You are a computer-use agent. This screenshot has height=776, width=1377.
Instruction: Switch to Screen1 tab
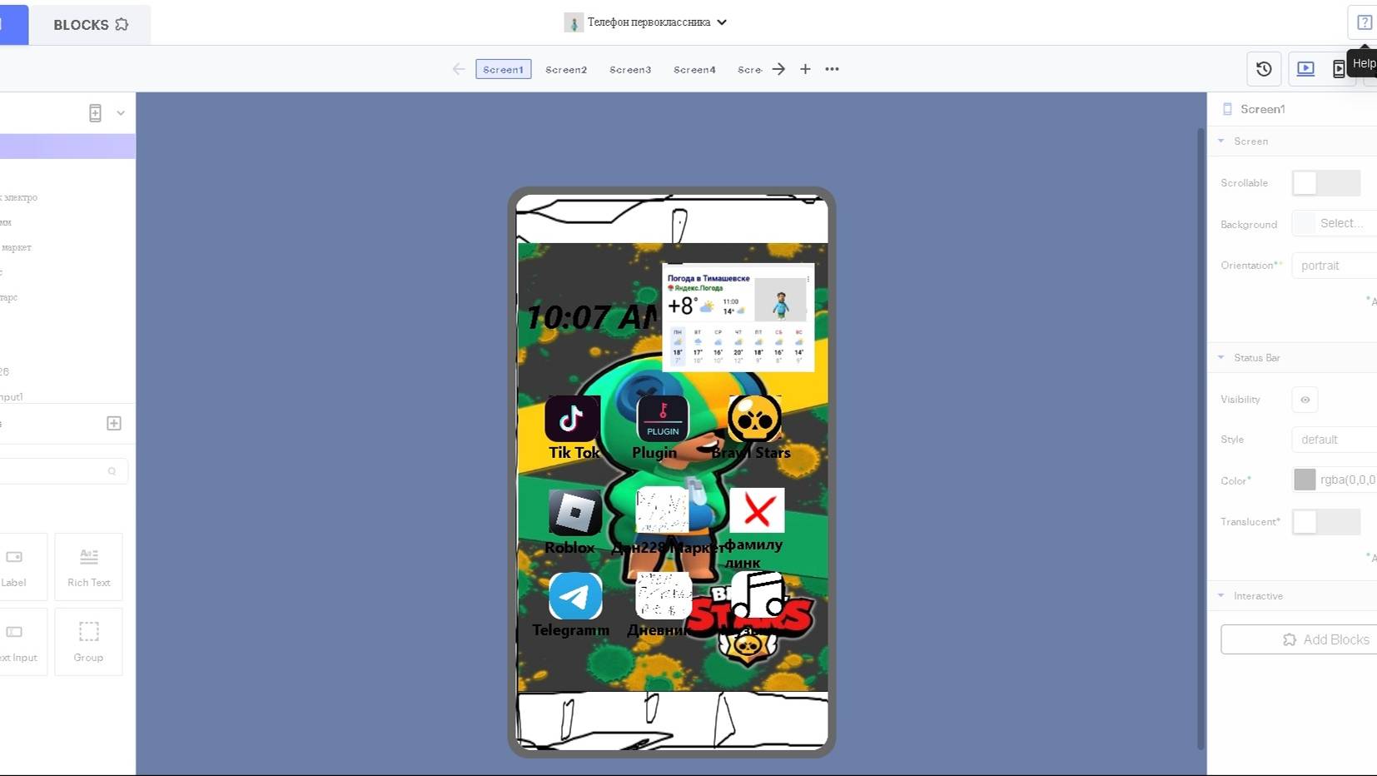pos(503,69)
